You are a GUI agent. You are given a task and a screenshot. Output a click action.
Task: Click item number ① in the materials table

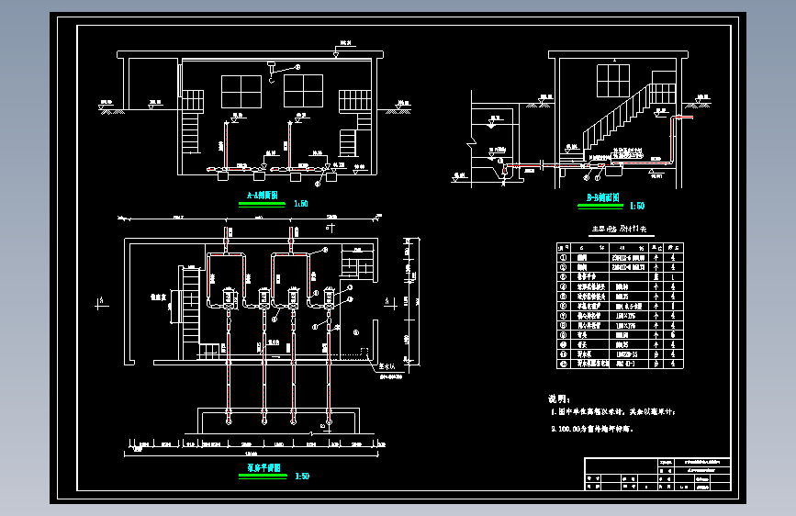point(563,257)
